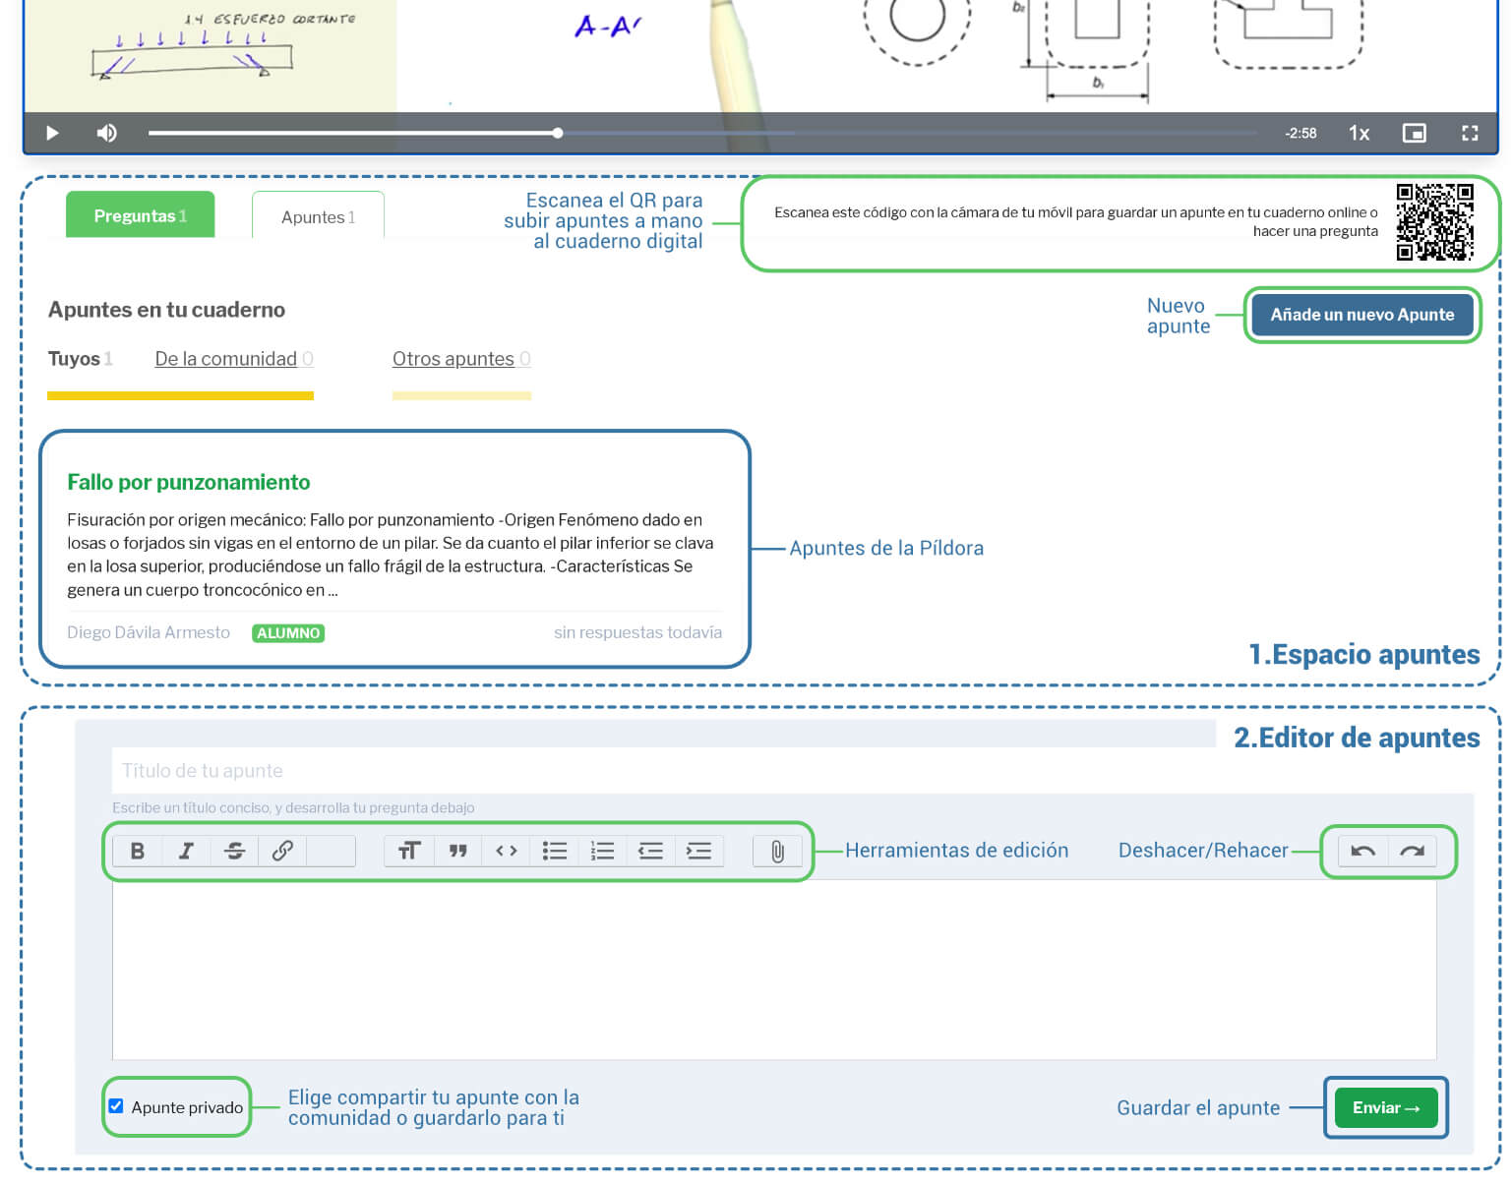1512x1184 pixels.
Task: Toggle bold formatting
Action: point(138,851)
